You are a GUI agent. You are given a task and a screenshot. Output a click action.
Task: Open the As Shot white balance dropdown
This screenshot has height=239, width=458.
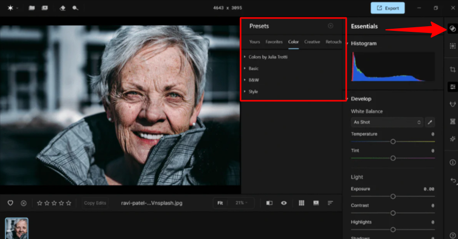pyautogui.click(x=387, y=122)
